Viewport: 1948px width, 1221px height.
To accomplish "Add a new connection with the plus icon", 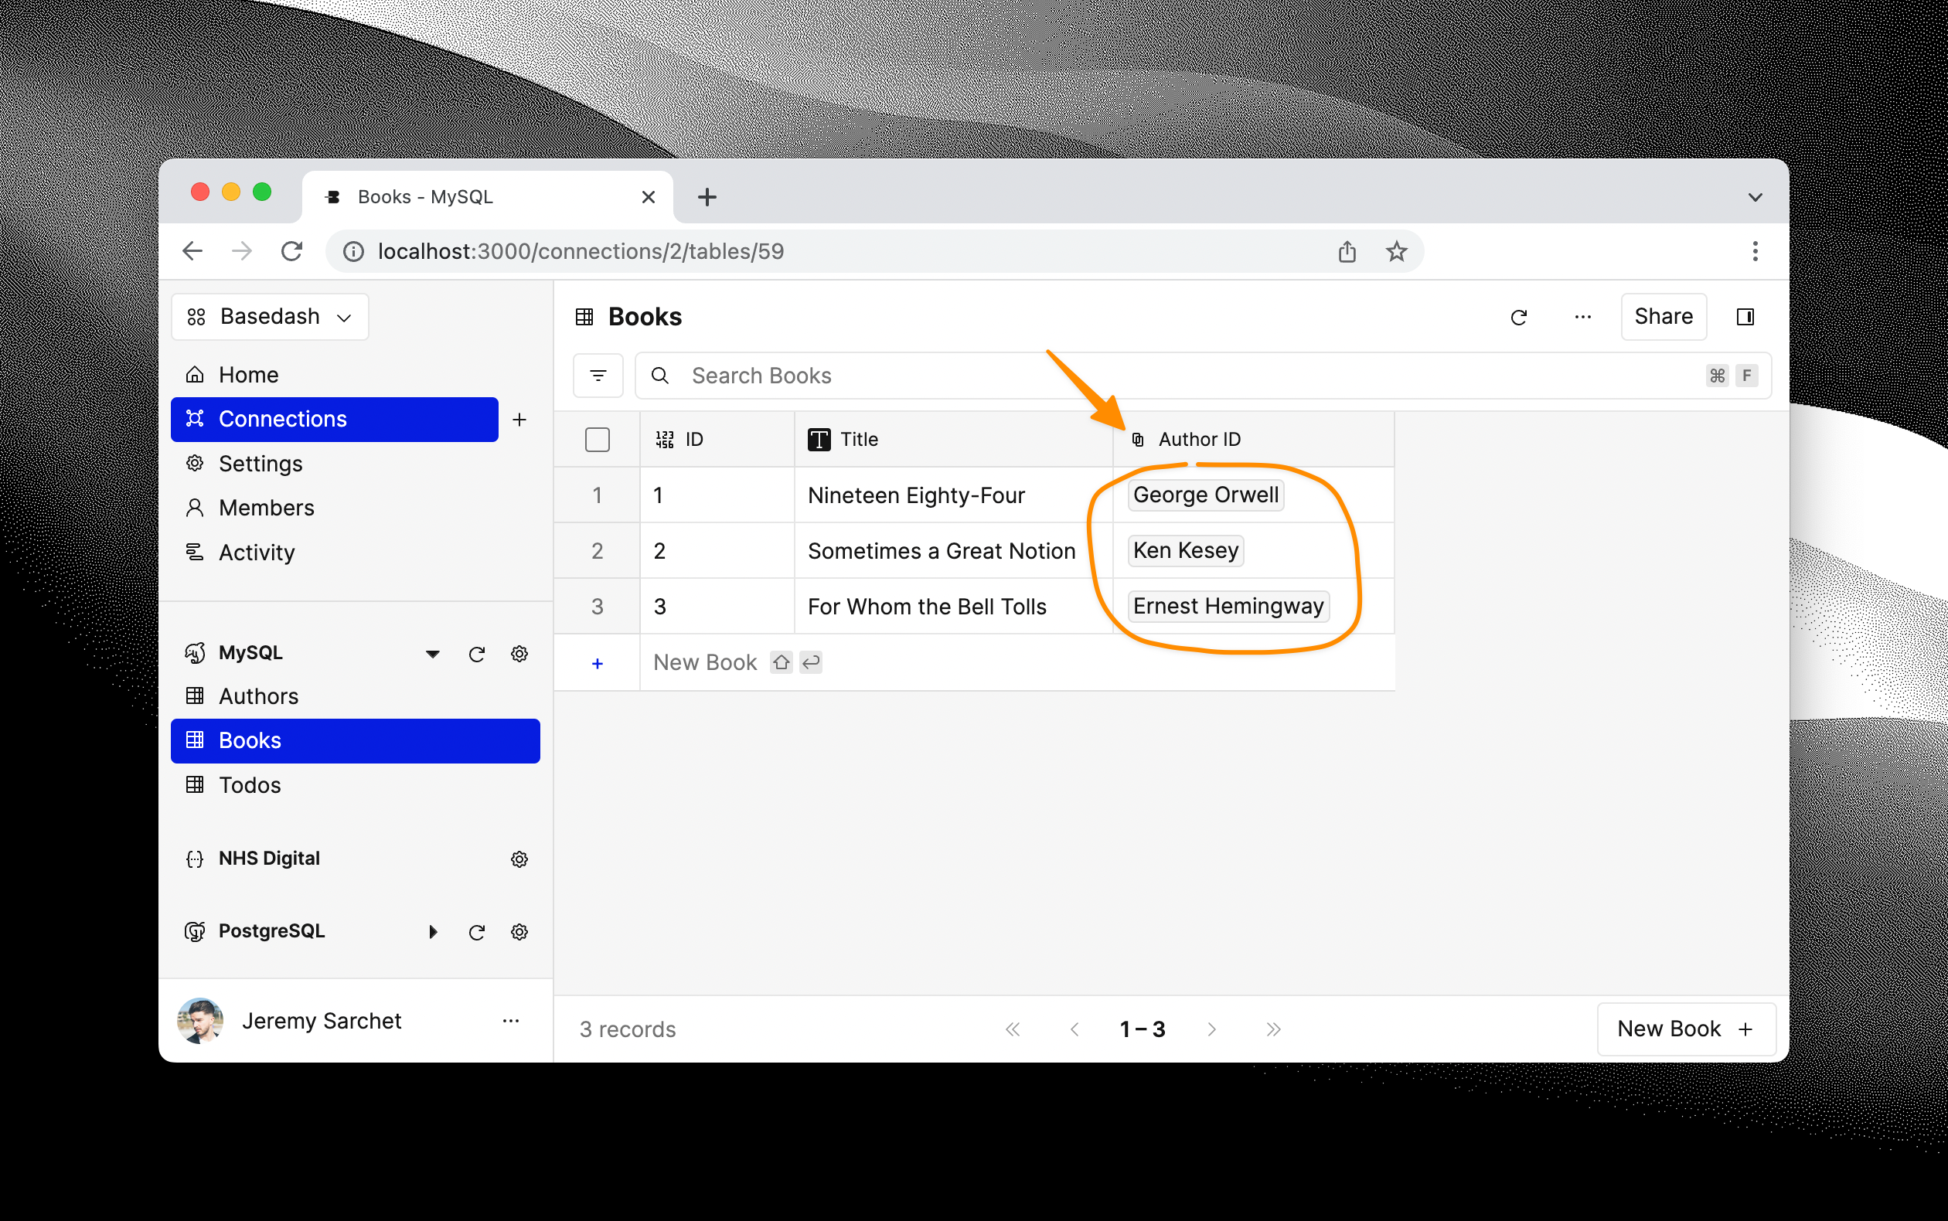I will click(x=519, y=419).
